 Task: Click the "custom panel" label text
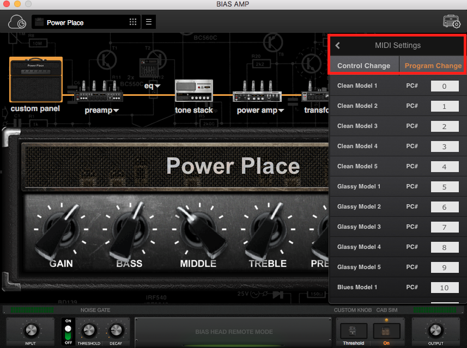pos(35,109)
